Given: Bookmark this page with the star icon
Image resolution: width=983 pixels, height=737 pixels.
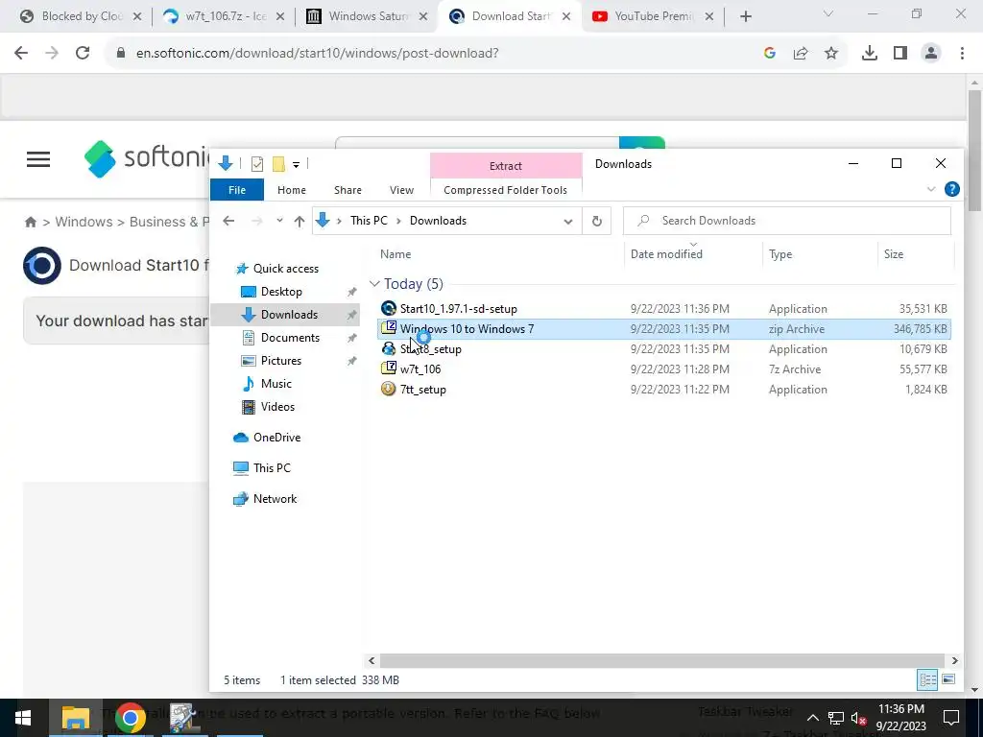Looking at the screenshot, I should click(831, 54).
